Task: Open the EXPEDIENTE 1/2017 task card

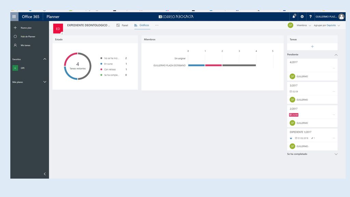Action: pos(312,139)
